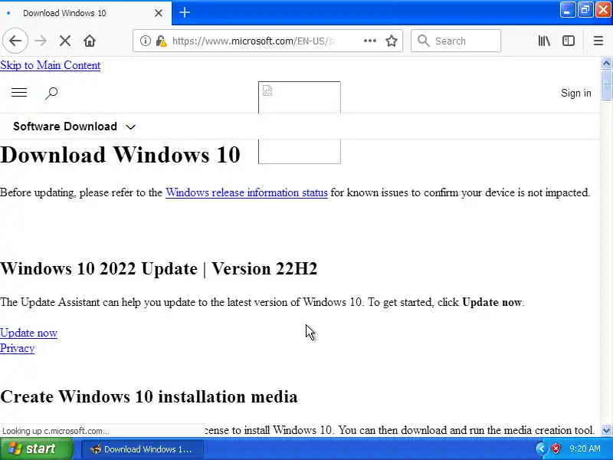Click the padlock warning icon
The width and height of the screenshot is (613, 460).
coord(161,41)
